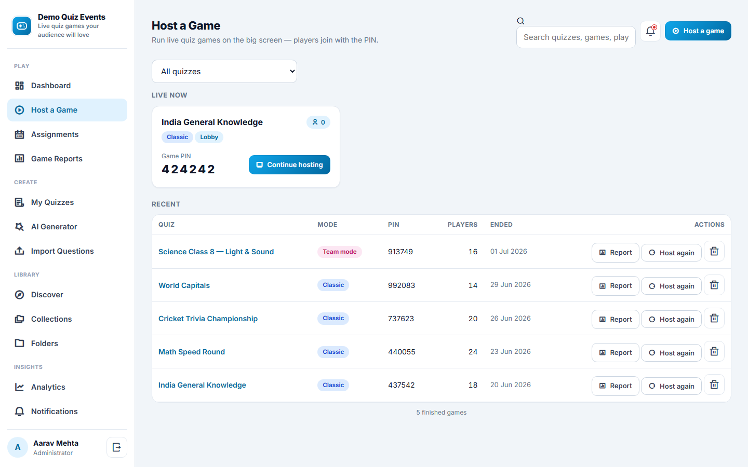The height and width of the screenshot is (467, 748).
Task: Open Notifications in sidebar
Action: tap(67, 411)
